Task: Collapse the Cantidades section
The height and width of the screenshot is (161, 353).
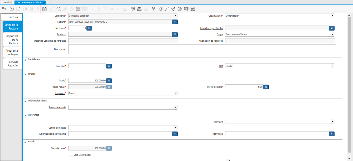Action: [25, 60]
